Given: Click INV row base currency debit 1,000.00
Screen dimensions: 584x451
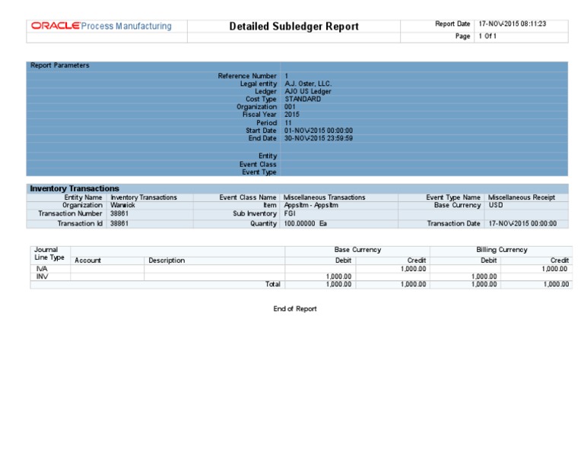Looking at the screenshot, I should click(338, 276).
